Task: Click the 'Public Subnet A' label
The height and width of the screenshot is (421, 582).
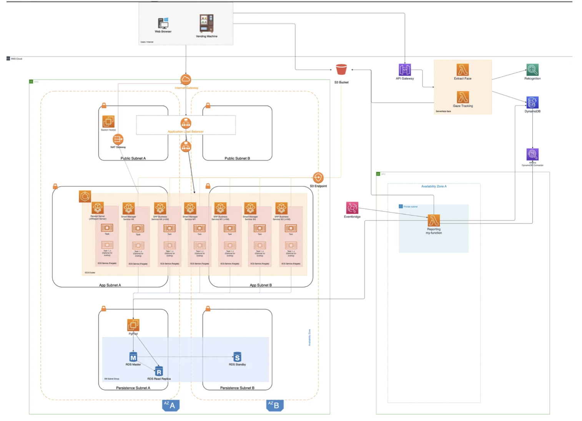Action: pyautogui.click(x=133, y=158)
